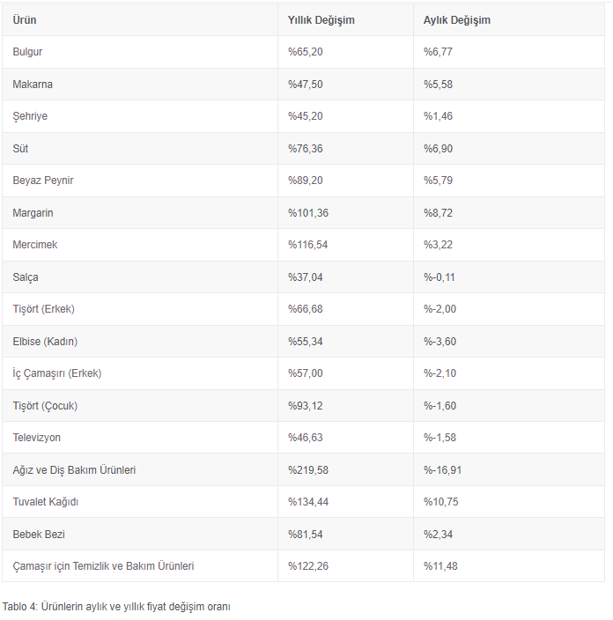Click Süt monthly change value %6,90
This screenshot has width=613, height=620.
pyautogui.click(x=439, y=149)
